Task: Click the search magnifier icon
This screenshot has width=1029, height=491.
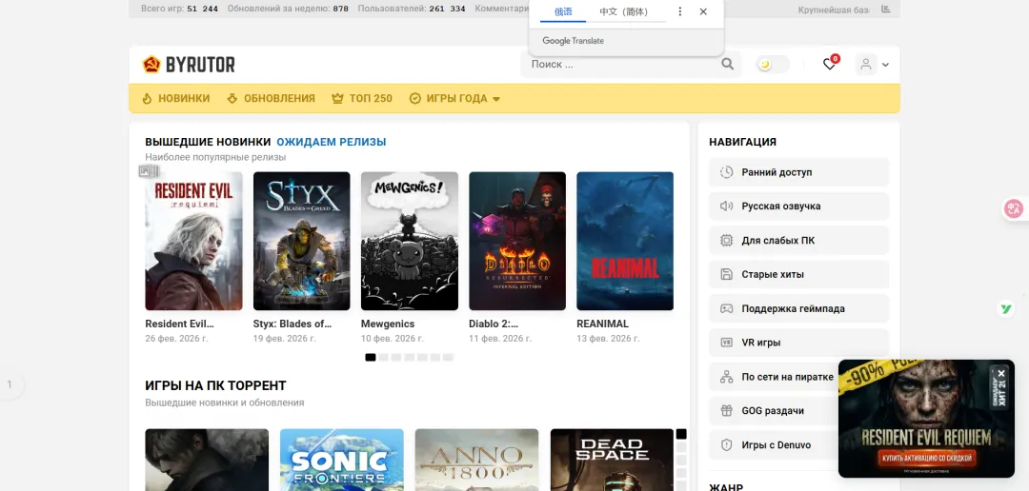Action: 727,65
